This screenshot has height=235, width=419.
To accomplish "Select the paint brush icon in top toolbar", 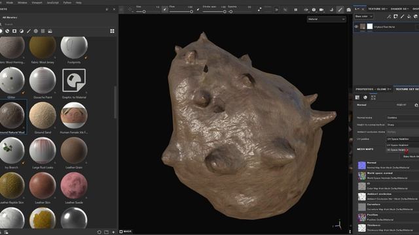I will pyautogui.click(x=340, y=10).
